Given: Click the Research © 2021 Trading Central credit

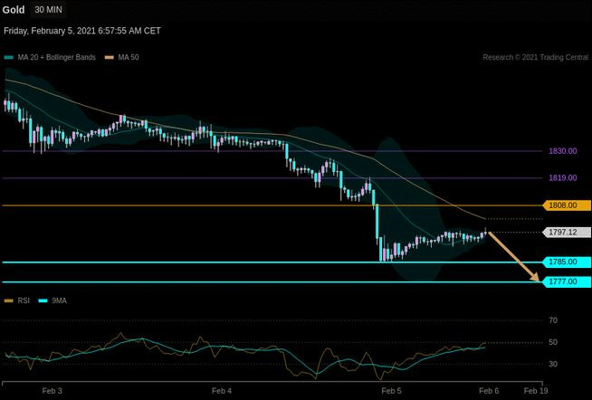Looking at the screenshot, I should (x=535, y=57).
